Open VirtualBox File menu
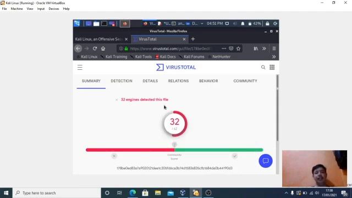This screenshot has width=352, height=198. click(4, 9)
